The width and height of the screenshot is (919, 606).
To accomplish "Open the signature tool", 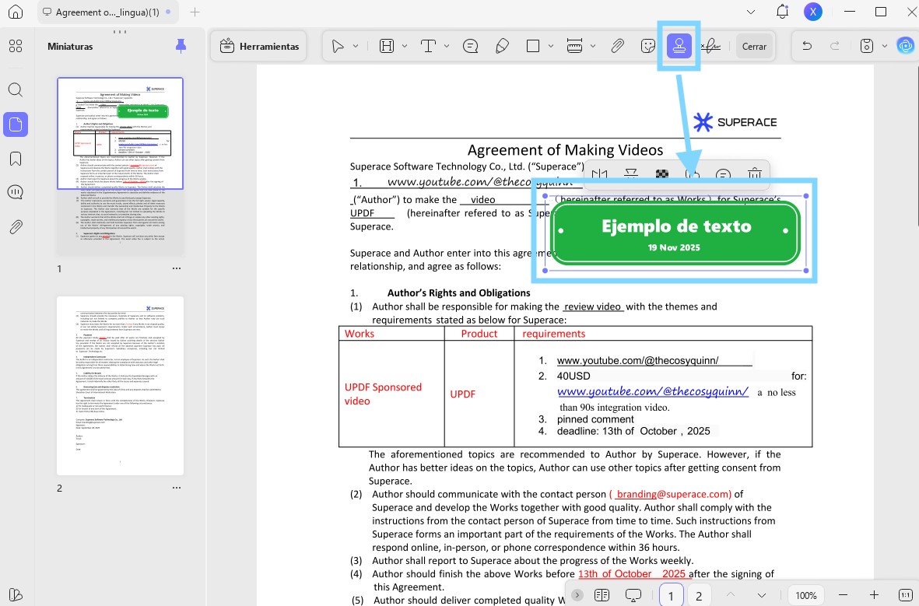I will pyautogui.click(x=709, y=47).
